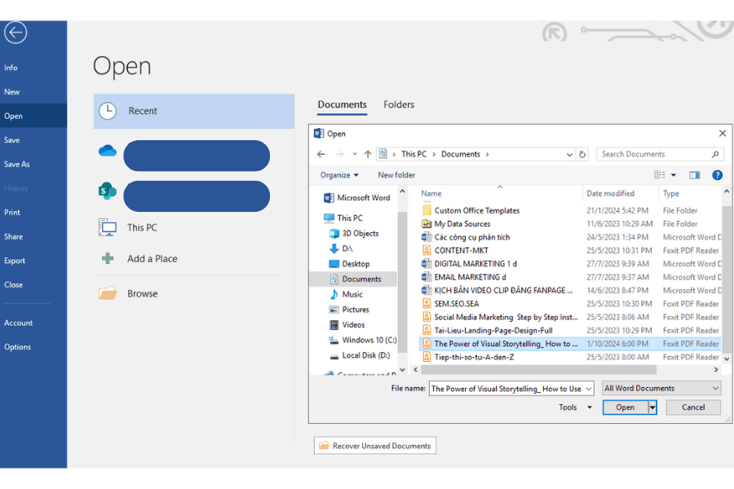This screenshot has width=734, height=489.
Task: Click the Add a Place plus icon
Action: click(108, 258)
